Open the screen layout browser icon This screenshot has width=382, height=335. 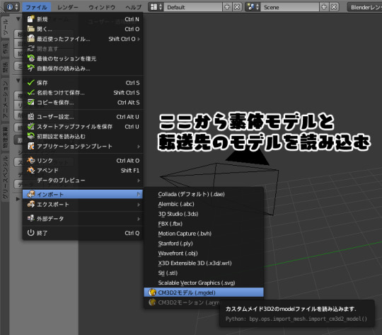point(156,7)
